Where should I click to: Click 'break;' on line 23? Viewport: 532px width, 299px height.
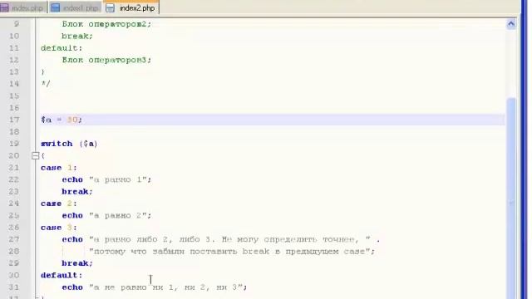tap(77, 192)
